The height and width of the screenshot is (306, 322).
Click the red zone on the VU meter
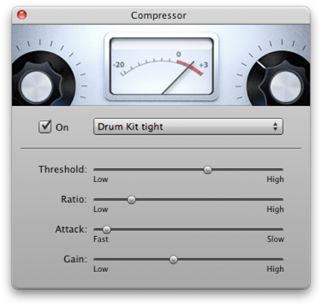pyautogui.click(x=190, y=67)
